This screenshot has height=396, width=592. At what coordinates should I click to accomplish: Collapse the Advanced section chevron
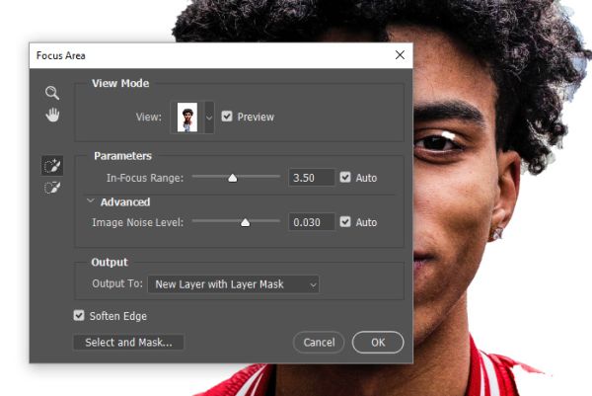click(x=90, y=201)
